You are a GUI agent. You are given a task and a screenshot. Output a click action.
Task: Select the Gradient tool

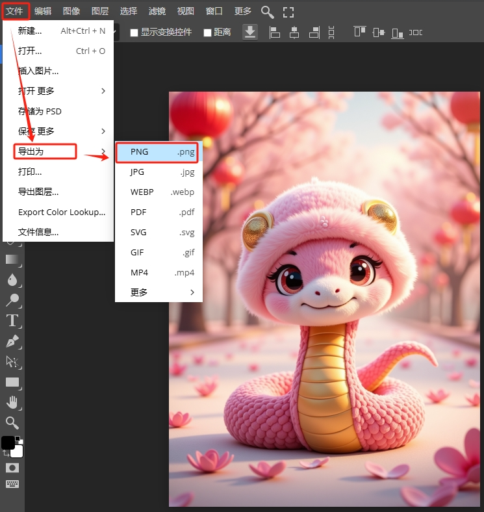(12, 259)
